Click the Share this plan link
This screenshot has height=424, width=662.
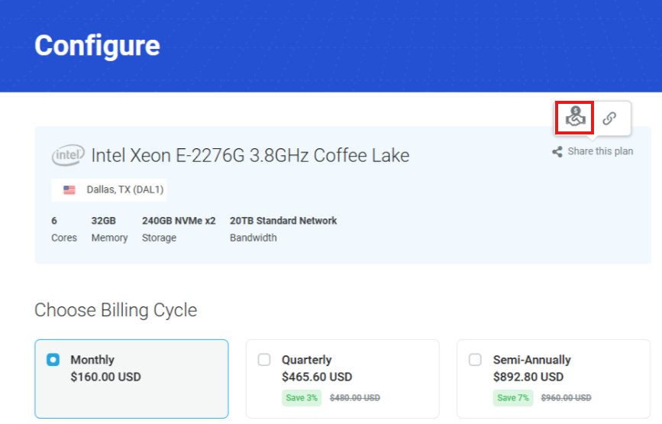(x=600, y=151)
